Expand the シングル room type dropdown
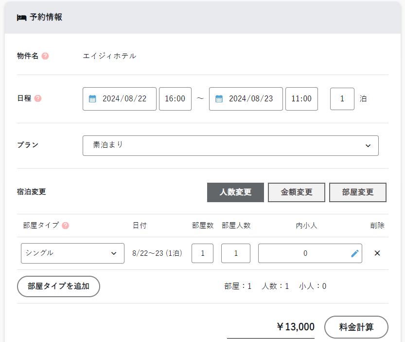This screenshot has height=342, width=405. click(x=72, y=253)
